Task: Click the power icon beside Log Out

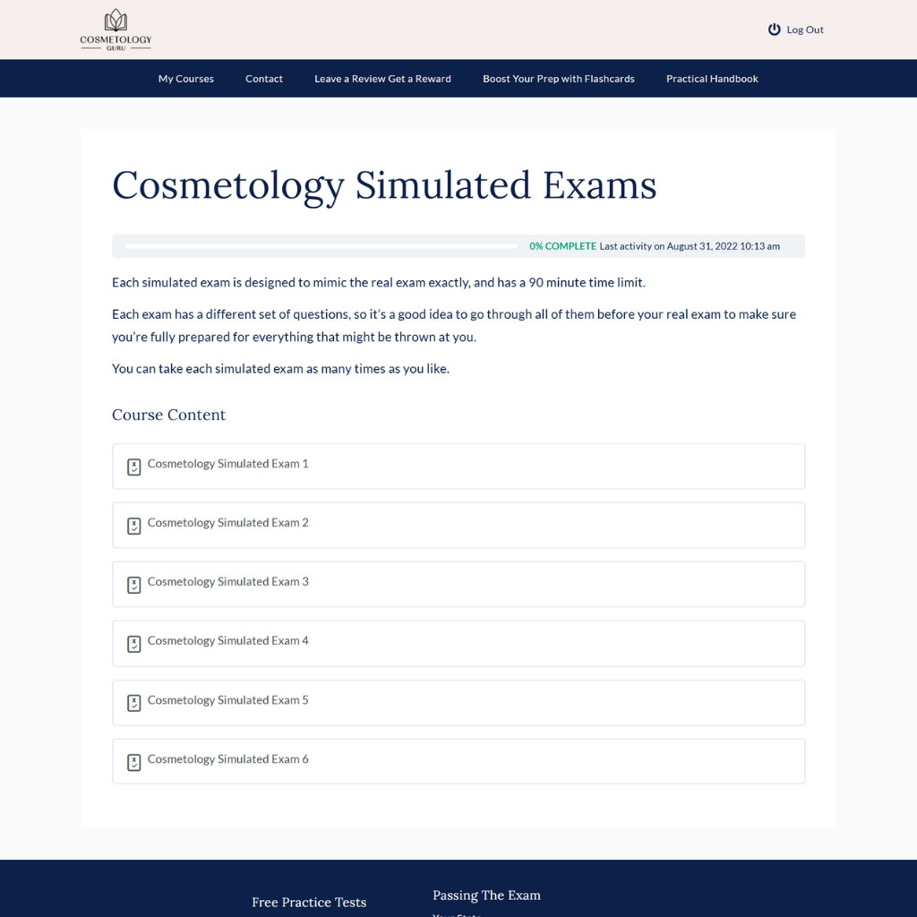Action: [773, 29]
